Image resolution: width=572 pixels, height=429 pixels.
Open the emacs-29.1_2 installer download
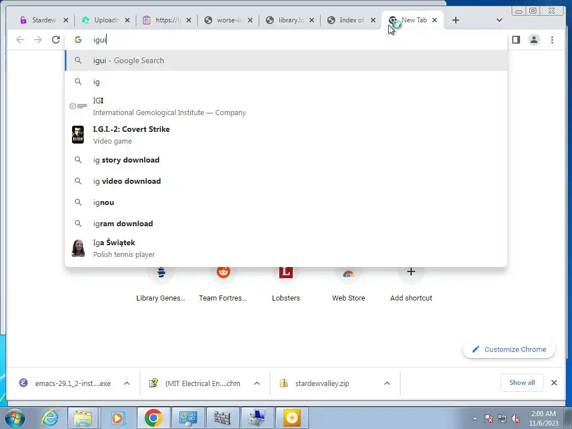click(66, 383)
